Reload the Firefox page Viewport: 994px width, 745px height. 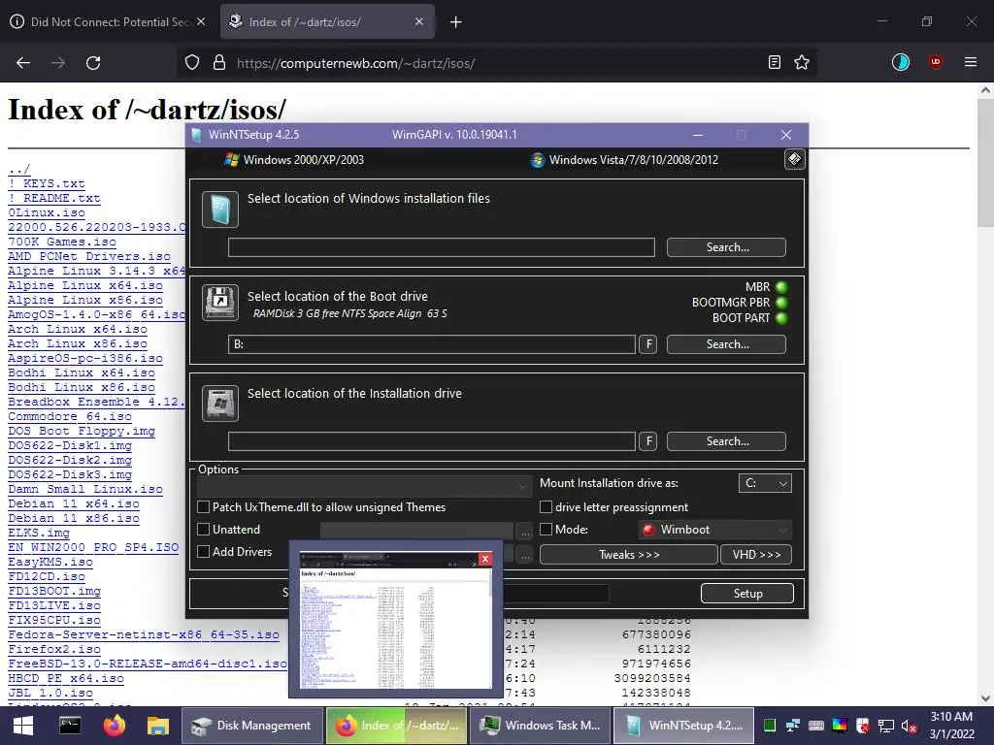[x=93, y=63]
